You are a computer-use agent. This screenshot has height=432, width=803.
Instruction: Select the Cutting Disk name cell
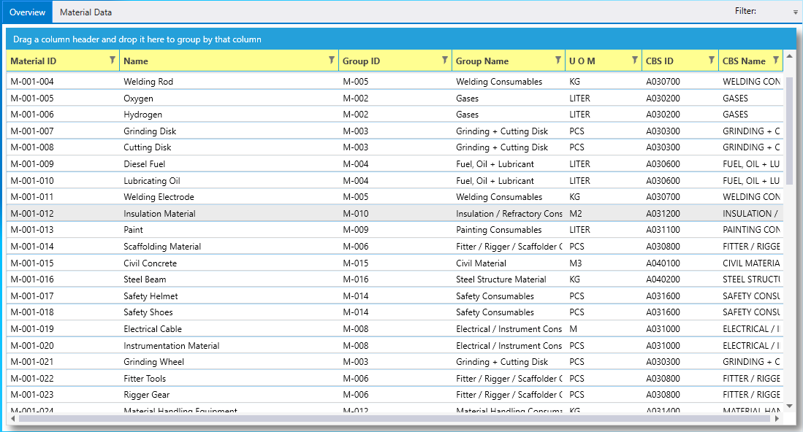229,147
